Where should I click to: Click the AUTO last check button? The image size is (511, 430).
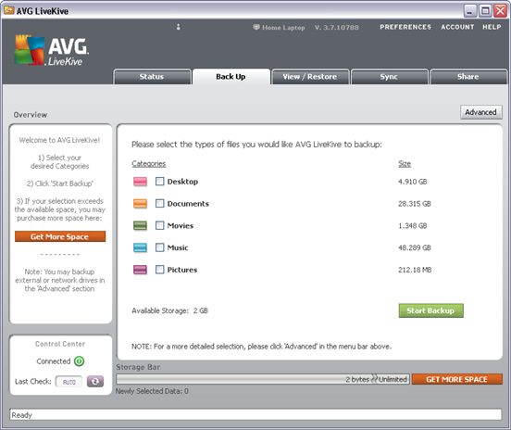69,382
